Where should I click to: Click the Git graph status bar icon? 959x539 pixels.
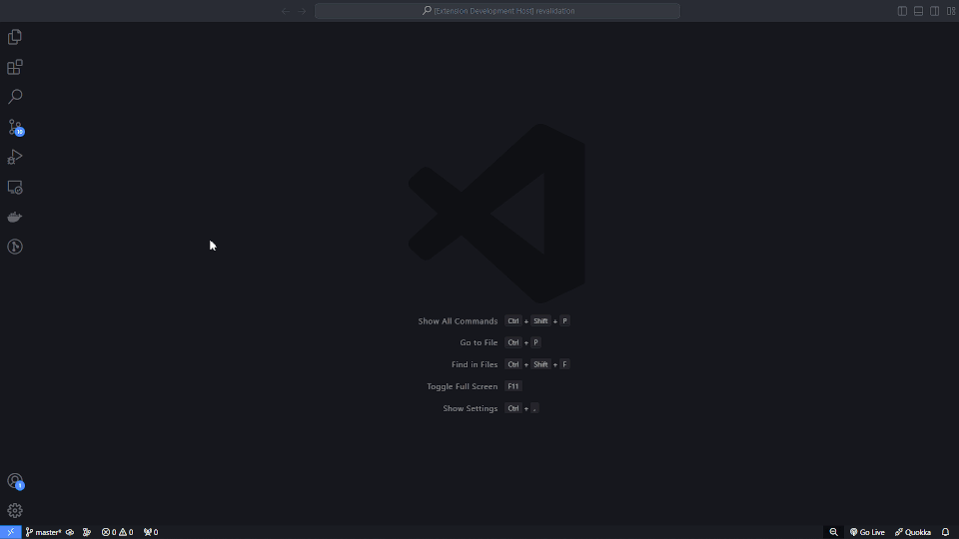click(87, 532)
